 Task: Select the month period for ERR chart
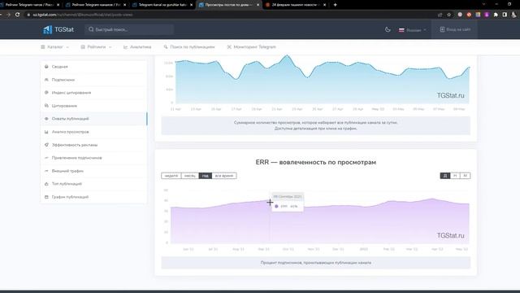pos(190,176)
